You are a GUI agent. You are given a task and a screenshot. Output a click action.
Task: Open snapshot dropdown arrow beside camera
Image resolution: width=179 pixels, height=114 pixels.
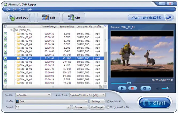point(149,88)
